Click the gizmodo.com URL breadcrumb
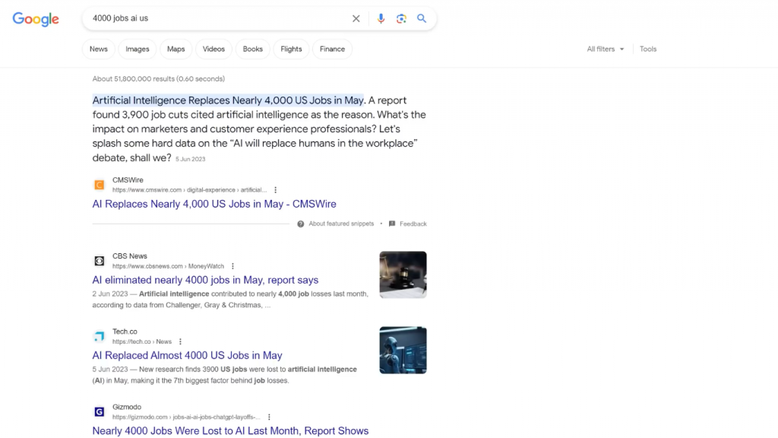The height and width of the screenshot is (438, 778). 186,417
